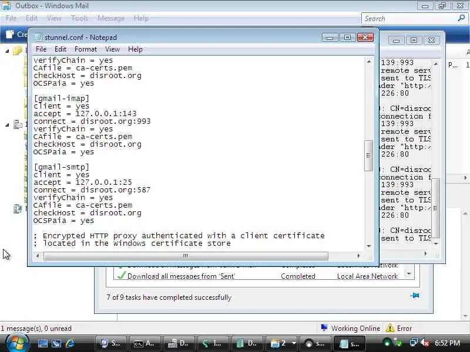This screenshot has height=352, width=470.
Task: Open the Windows Start menu orb
Action: [x=16, y=343]
